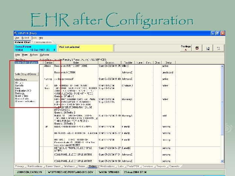This screenshot has height=176, width=235.
Task: Open the Help menu
Action: tap(41, 38)
